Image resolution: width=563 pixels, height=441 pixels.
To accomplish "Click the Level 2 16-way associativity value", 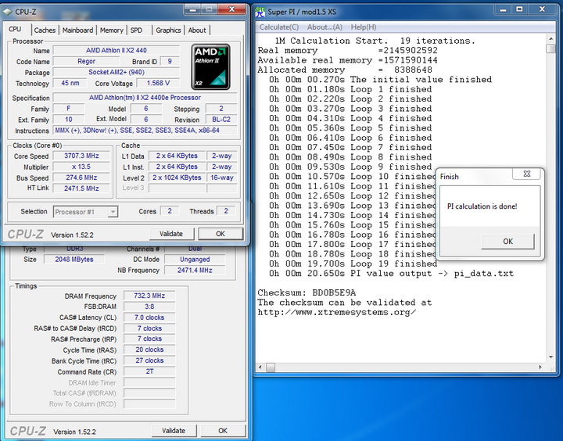I will [222, 177].
